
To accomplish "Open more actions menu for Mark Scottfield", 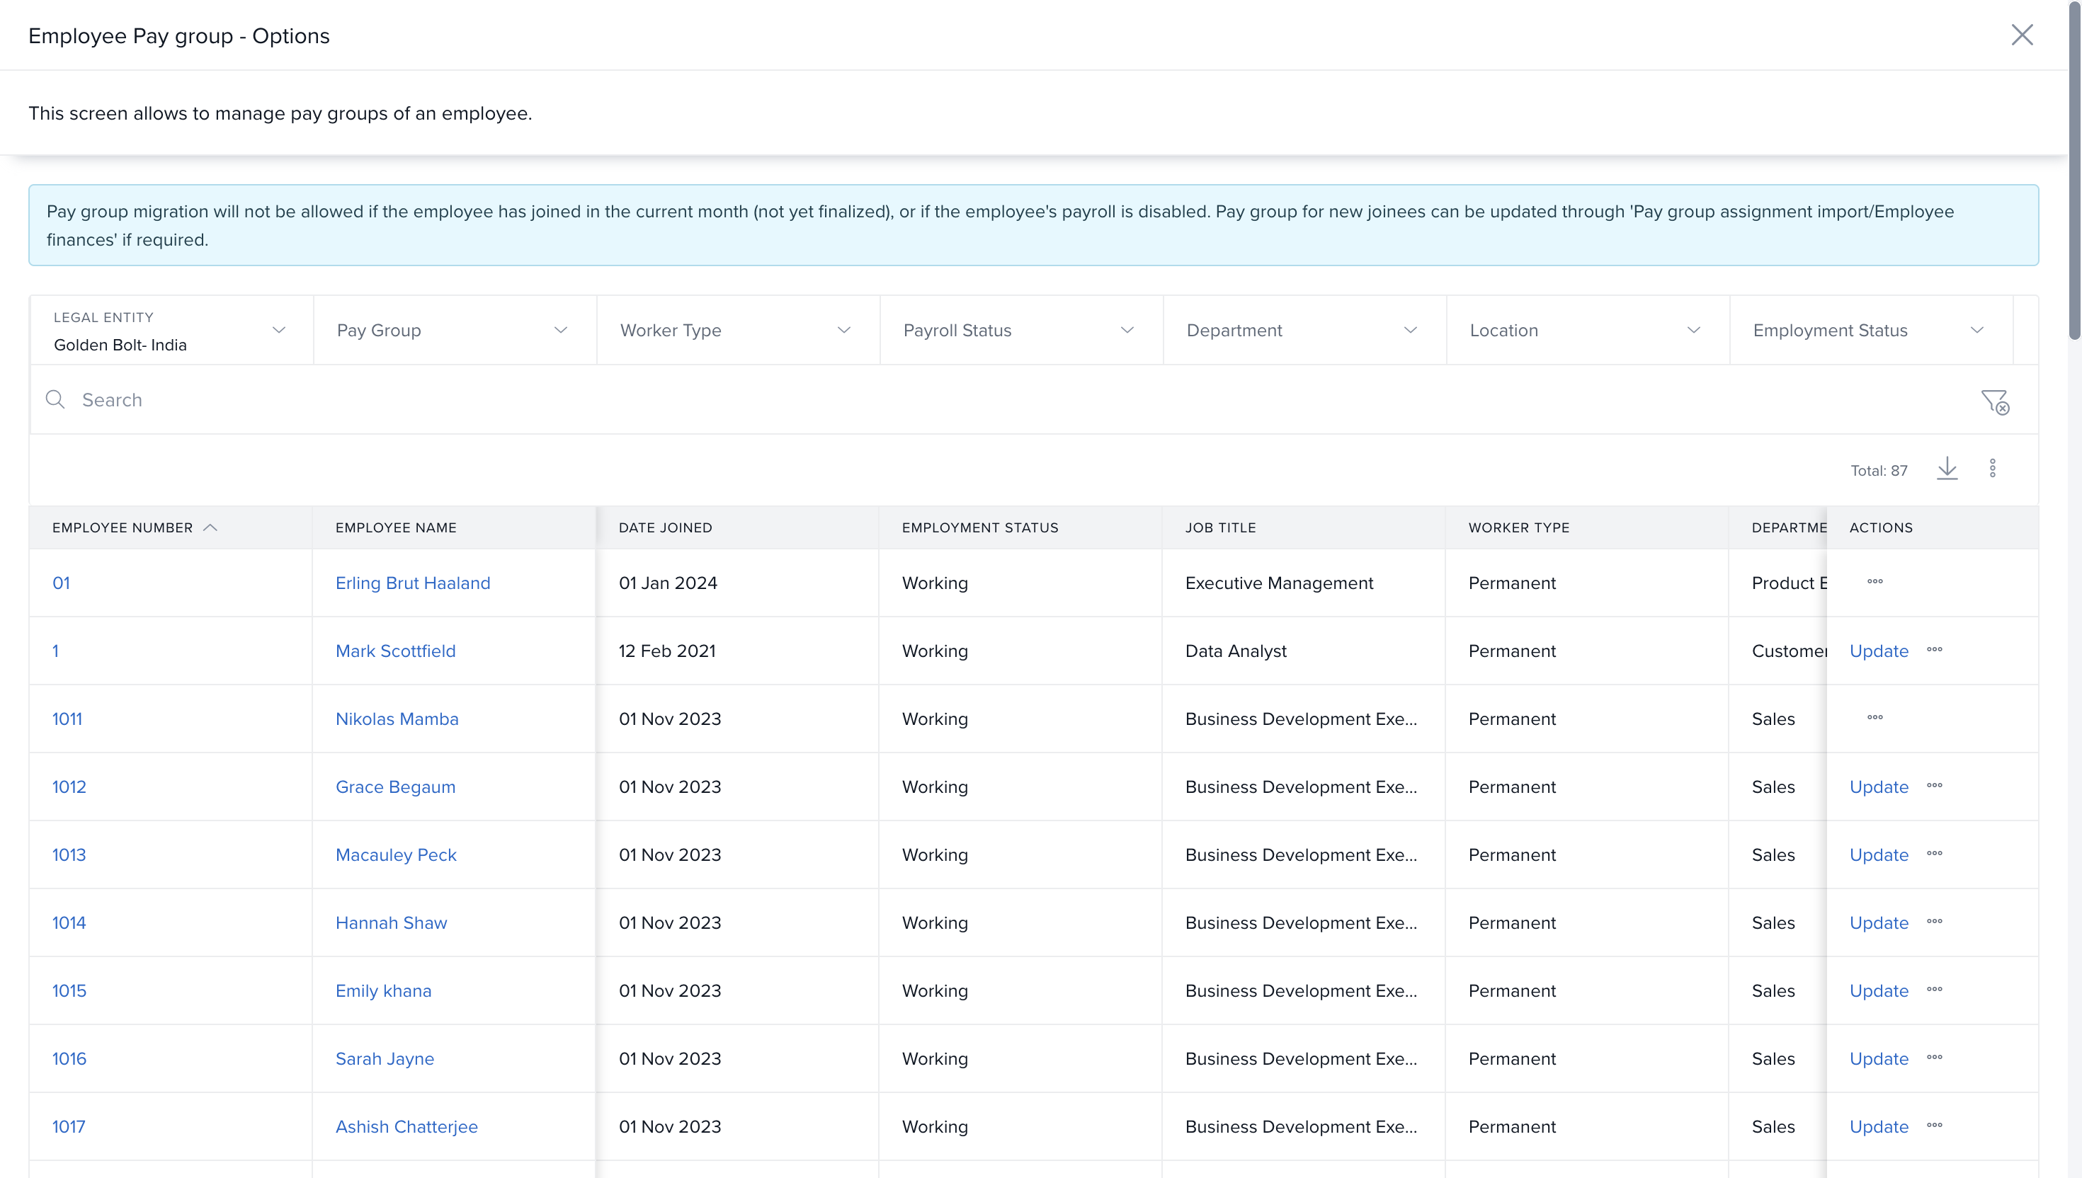I will [x=1935, y=650].
